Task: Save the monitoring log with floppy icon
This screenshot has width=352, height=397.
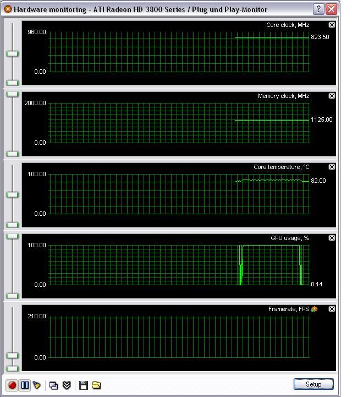Action: pos(83,385)
